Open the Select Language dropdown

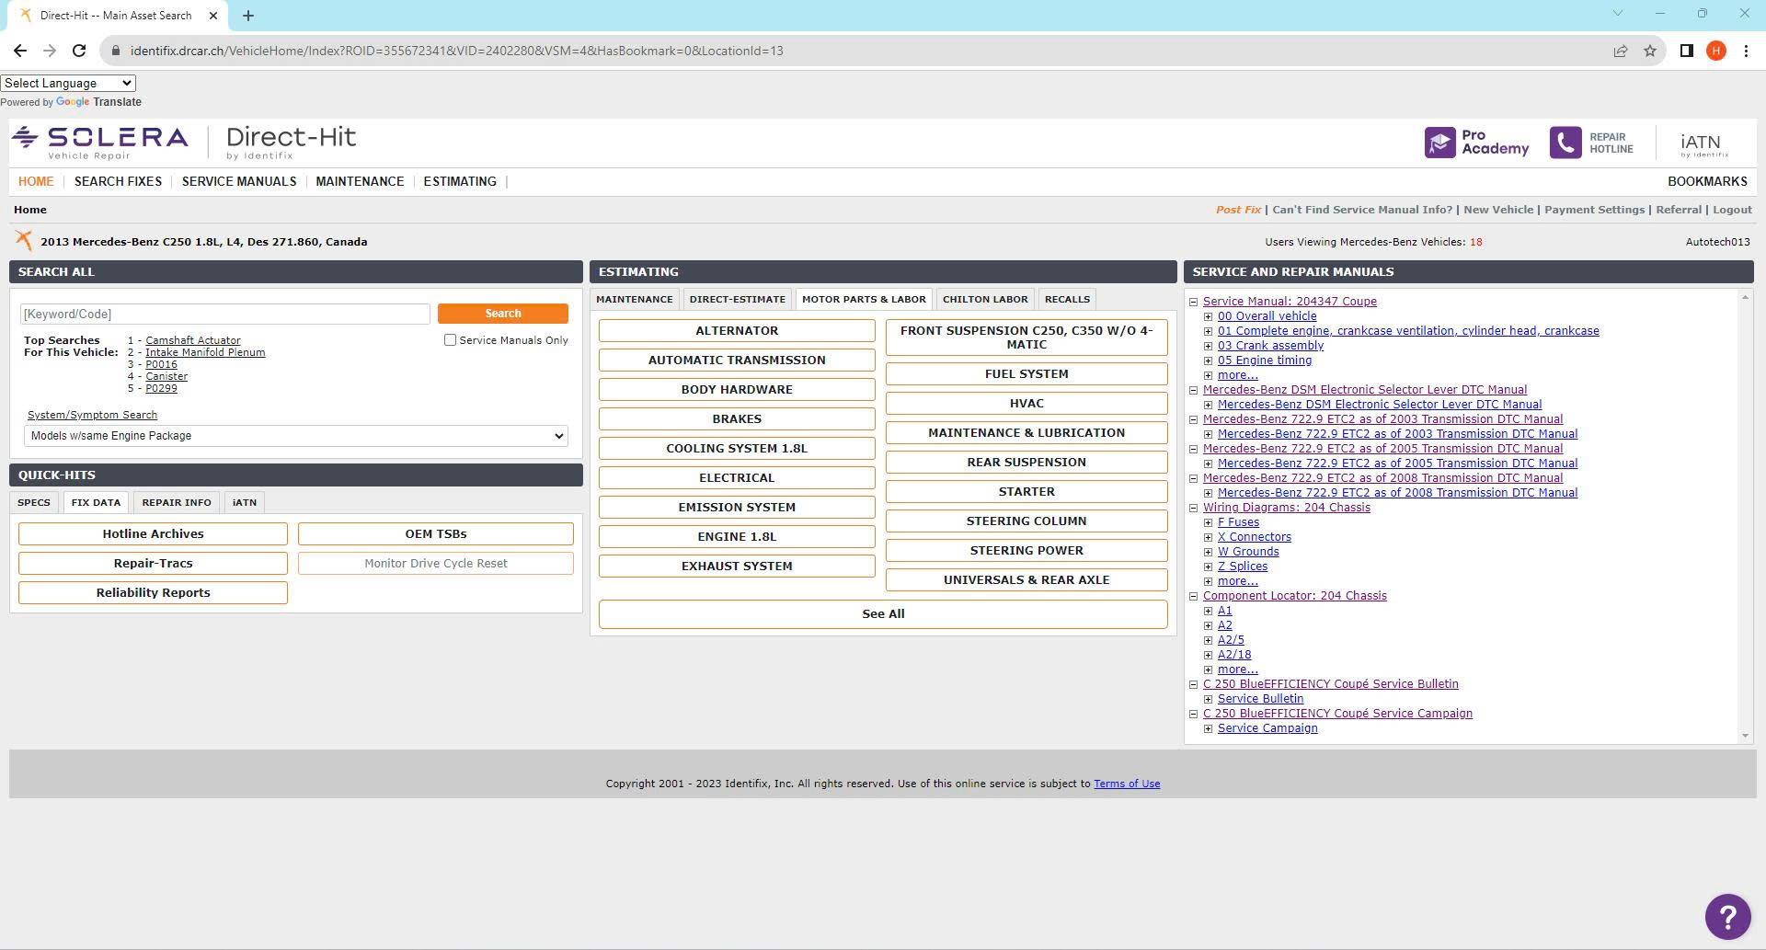pyautogui.click(x=68, y=83)
